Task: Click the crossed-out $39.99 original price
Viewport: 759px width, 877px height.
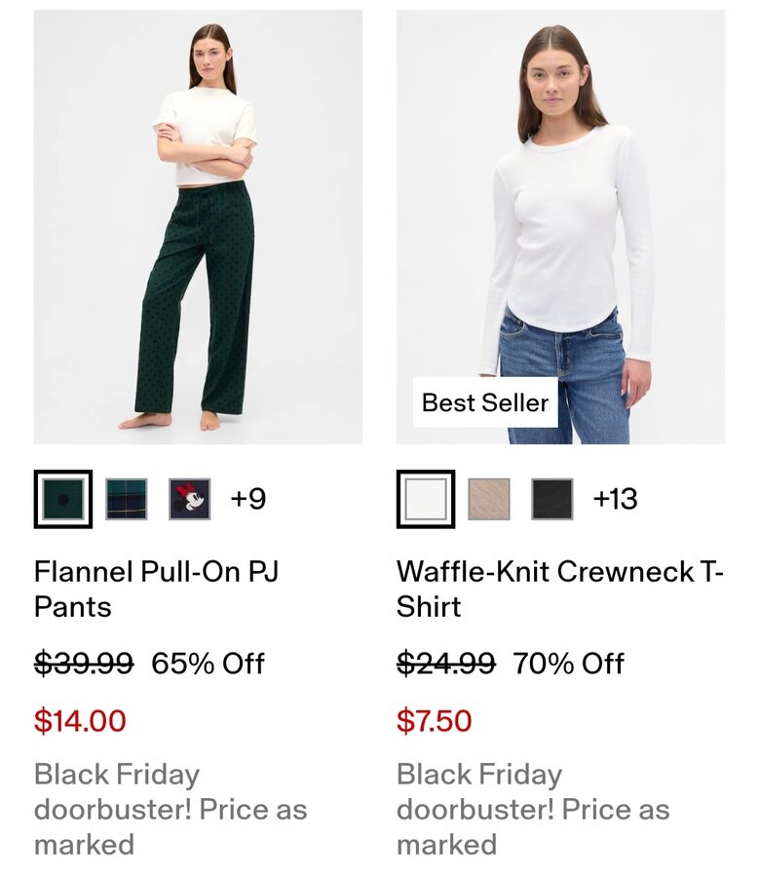Action: (x=84, y=664)
